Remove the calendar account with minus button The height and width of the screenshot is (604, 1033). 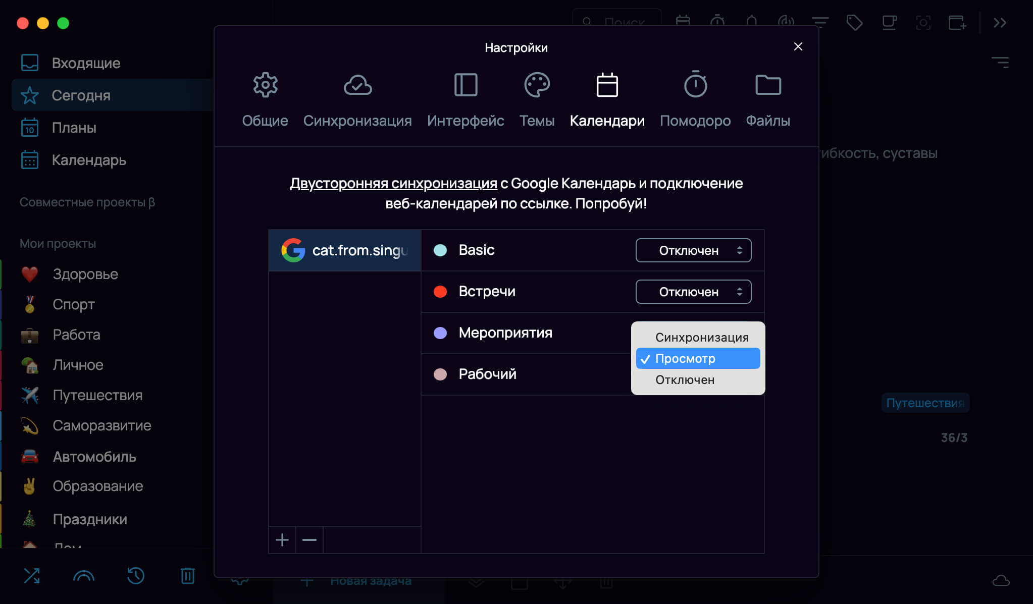309,540
